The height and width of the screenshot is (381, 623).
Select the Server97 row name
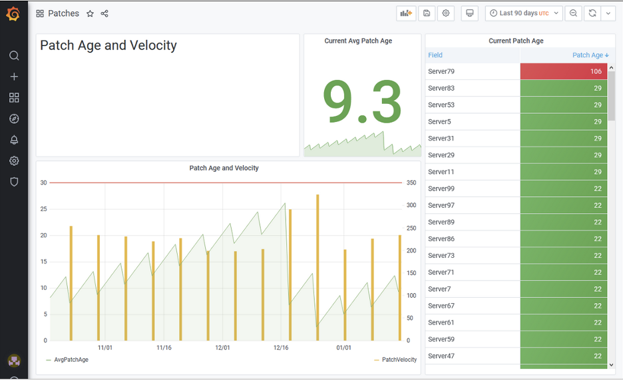click(441, 205)
